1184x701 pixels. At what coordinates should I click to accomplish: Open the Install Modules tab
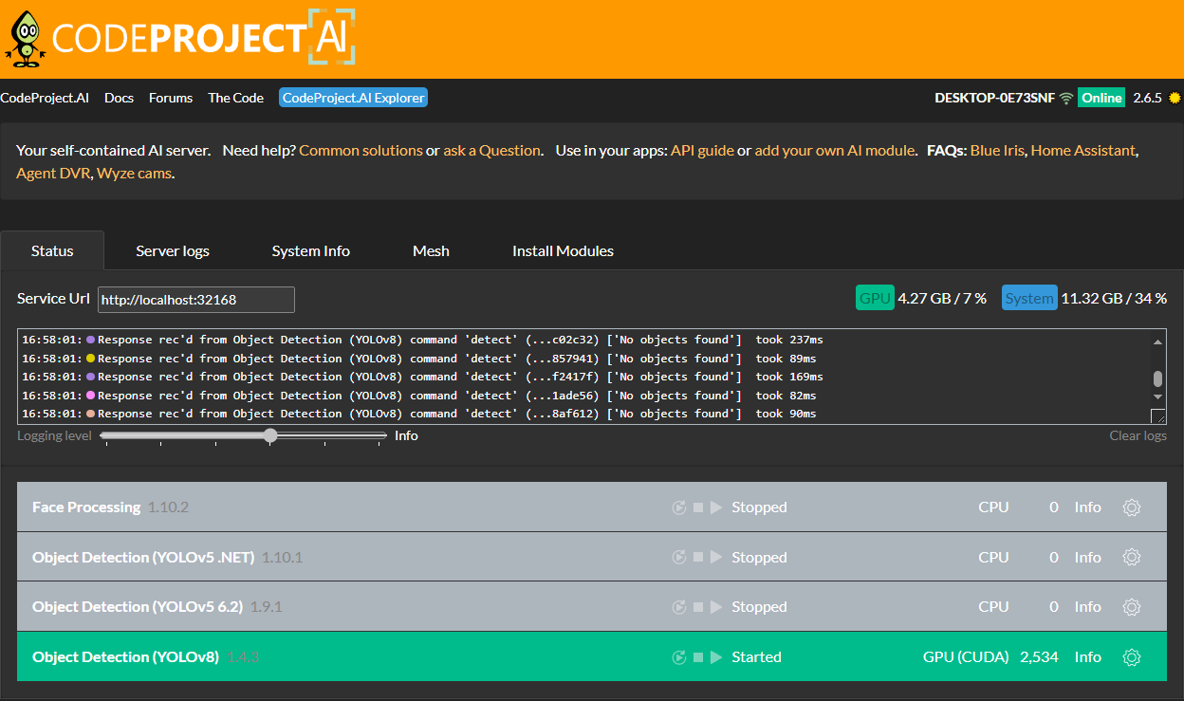click(563, 251)
